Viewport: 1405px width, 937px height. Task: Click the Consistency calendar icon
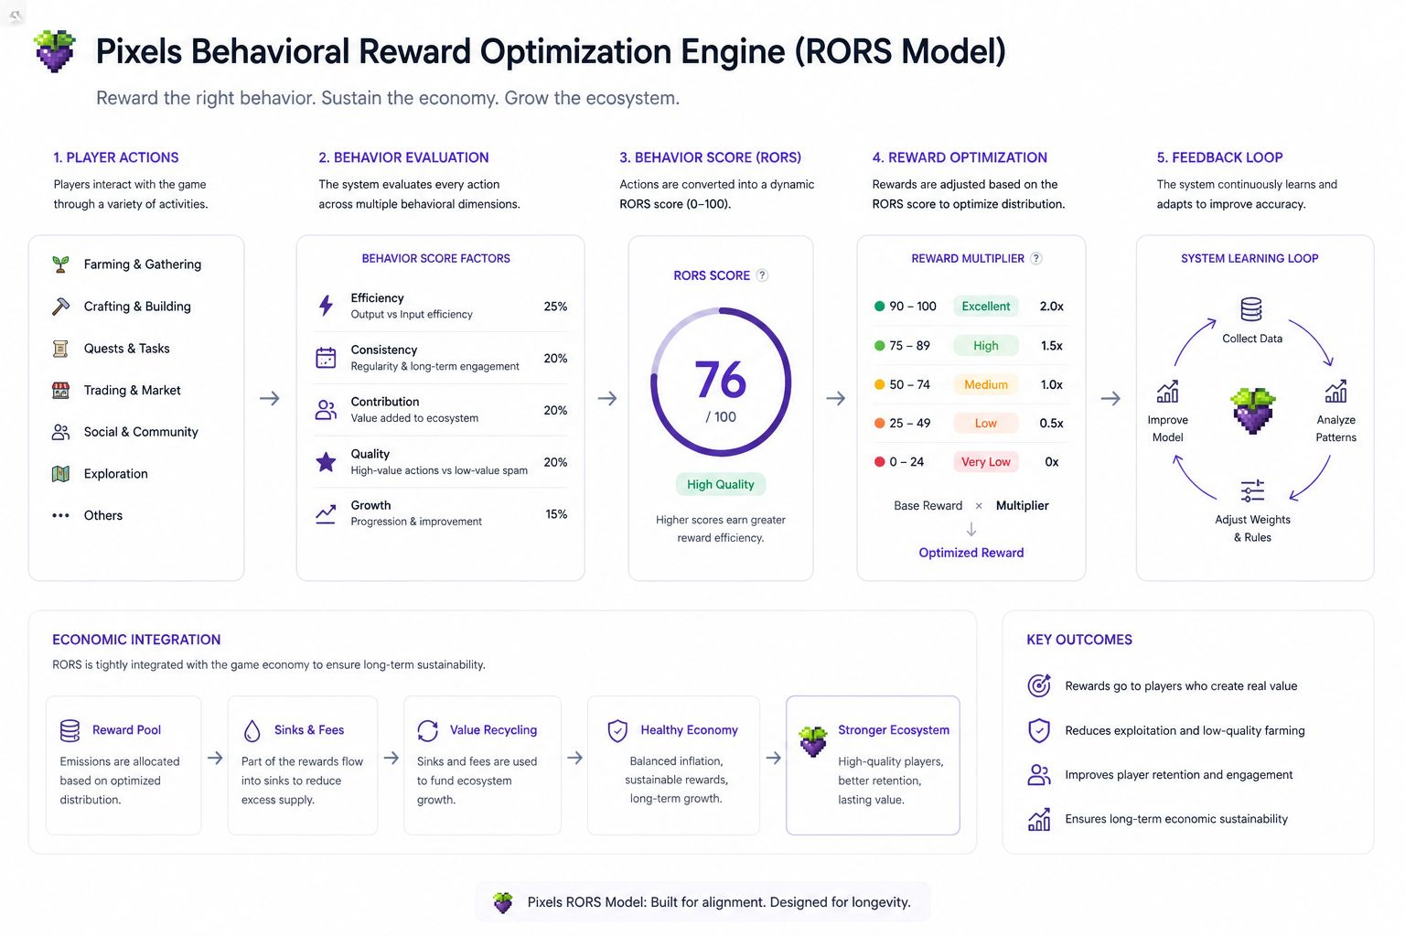pyautogui.click(x=326, y=358)
